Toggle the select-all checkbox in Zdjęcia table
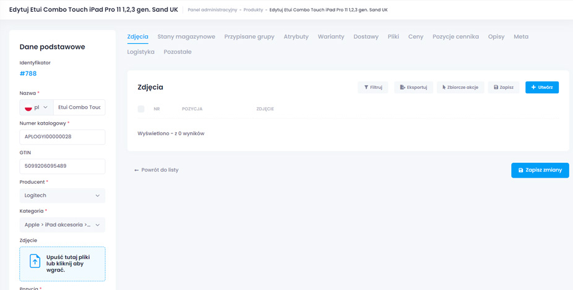The image size is (573, 290). 141,109
